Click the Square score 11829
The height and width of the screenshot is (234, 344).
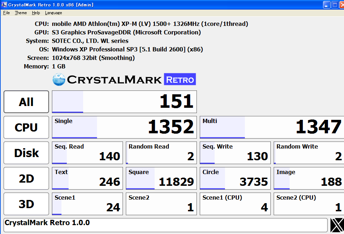click(161, 178)
